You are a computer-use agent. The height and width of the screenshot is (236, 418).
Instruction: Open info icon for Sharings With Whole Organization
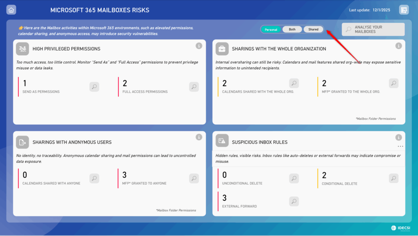pos(398,46)
